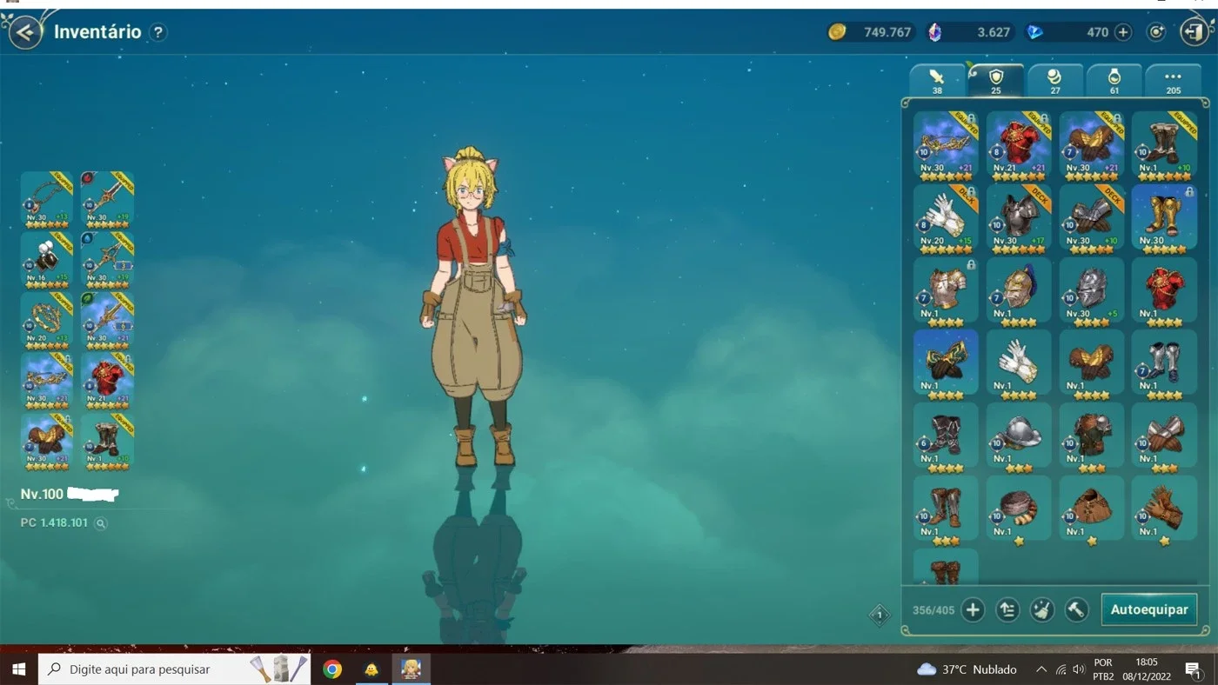The image size is (1218, 685).
Task: Select steel gauntlets Nv.30 +10 with DECK tag
Action: [1092, 217]
